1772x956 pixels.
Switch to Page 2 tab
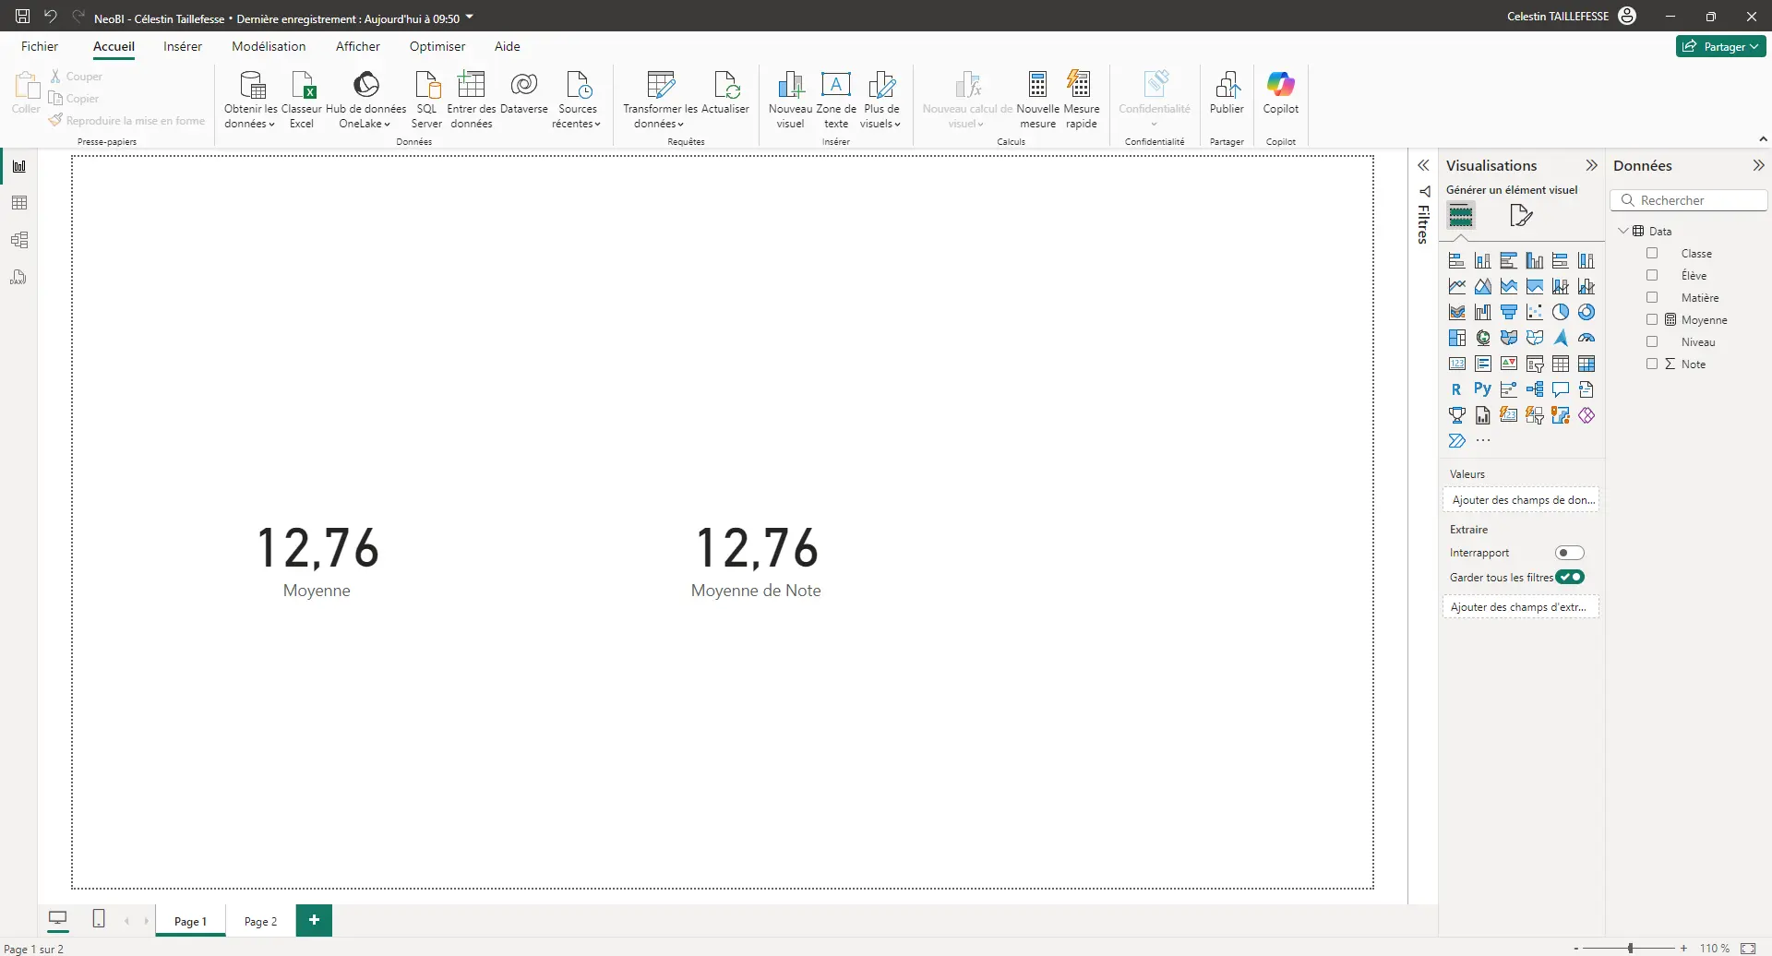pos(260,921)
